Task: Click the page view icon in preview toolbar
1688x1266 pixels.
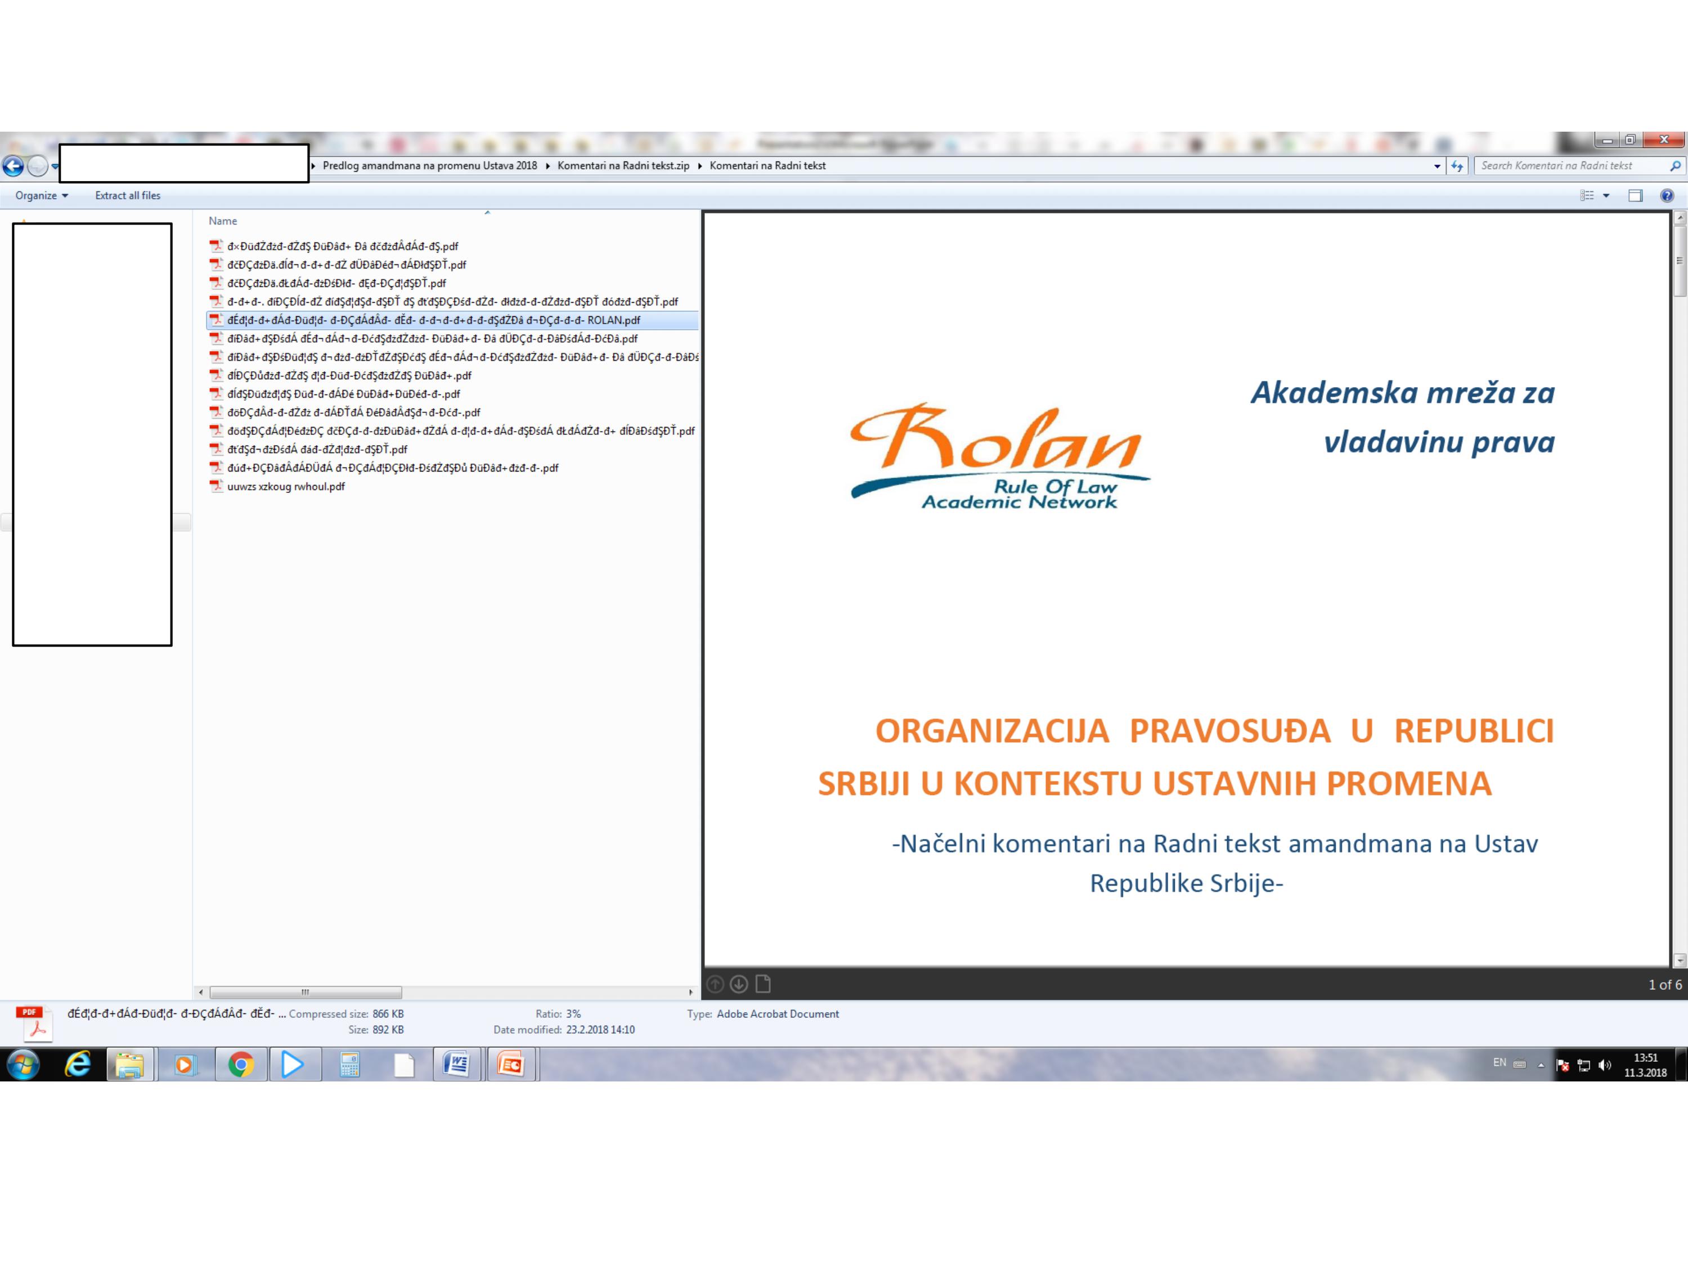Action: point(763,985)
